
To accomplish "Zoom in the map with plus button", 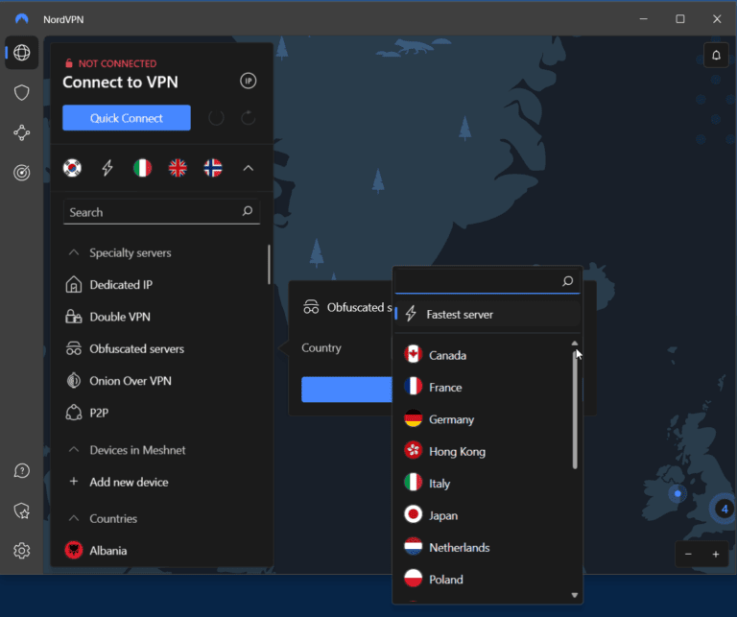I will click(x=715, y=554).
